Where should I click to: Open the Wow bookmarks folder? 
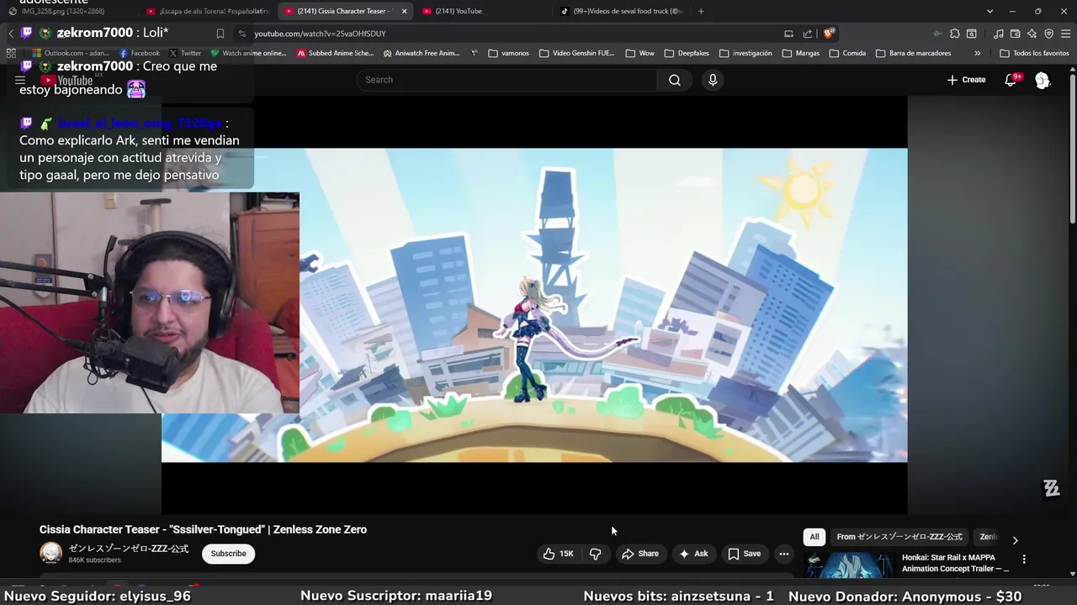click(x=639, y=53)
